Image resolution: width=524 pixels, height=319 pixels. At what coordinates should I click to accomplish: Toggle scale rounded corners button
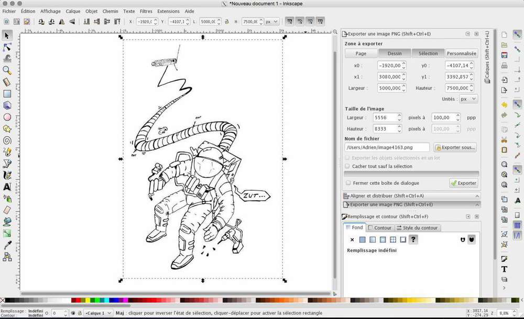(x=300, y=21)
